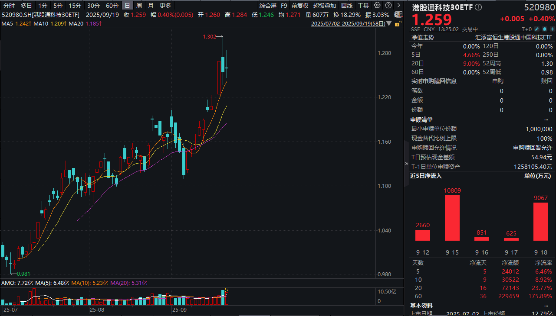Toggle 超级叠加 overlay option
This screenshot has height=316, width=556.
(324, 6)
